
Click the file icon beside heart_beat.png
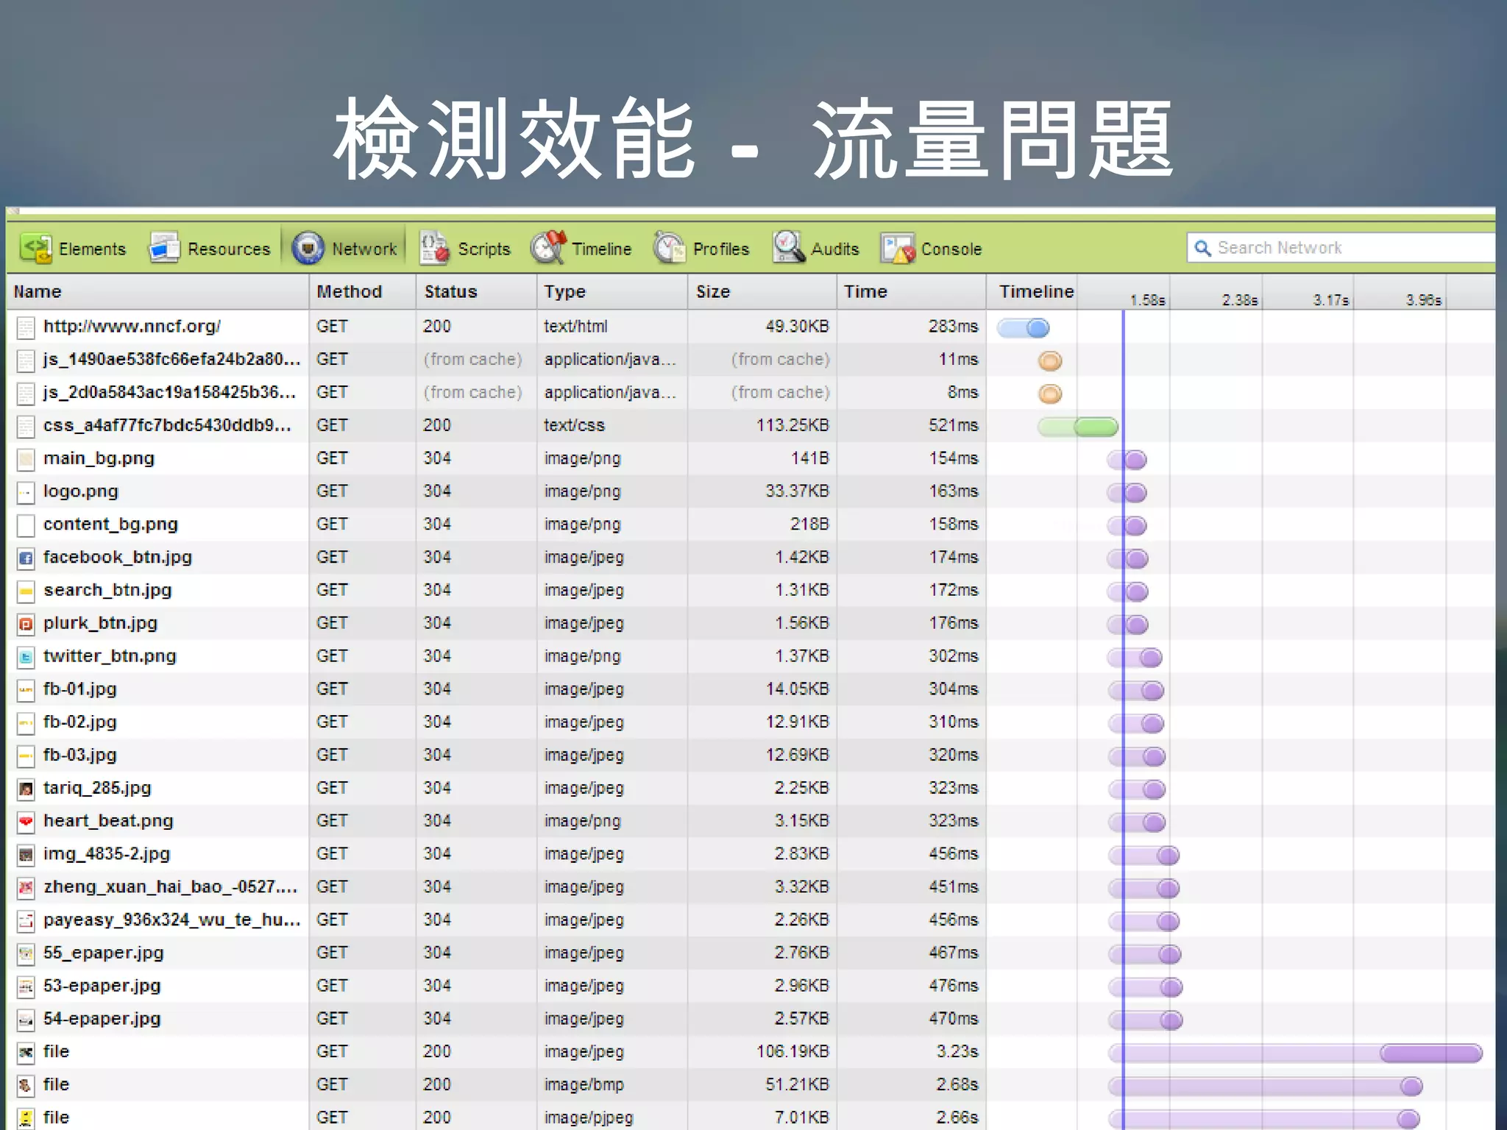coord(26,822)
